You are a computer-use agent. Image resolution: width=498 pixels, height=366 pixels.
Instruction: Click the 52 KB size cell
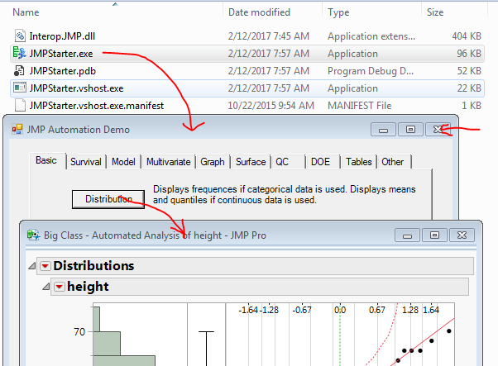(x=469, y=71)
